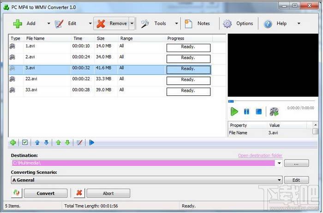323x213 pixels.
Task: Expand the Destination path dropdown
Action: (279, 163)
